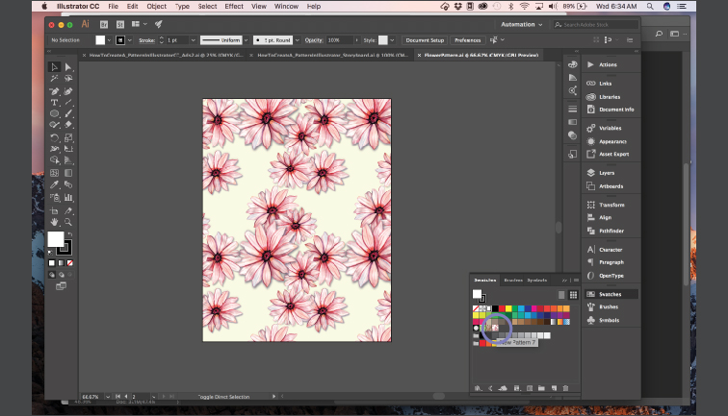Expand the opacity value arrow
Screen dimensions: 728x416
coord(356,40)
